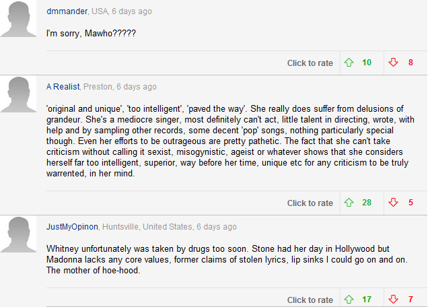
Task: Click the red 7 downvote count
Action: point(411,300)
